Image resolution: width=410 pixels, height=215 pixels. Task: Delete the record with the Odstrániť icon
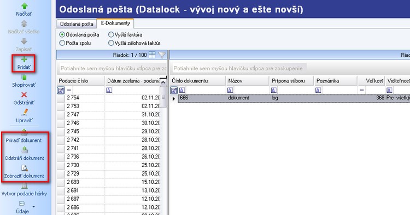[x=24, y=95]
